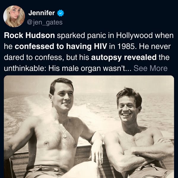Viewport: 178px width, 178px height.
Task: Tap the pendant necklace in the photo
Action: click(x=64, y=136)
